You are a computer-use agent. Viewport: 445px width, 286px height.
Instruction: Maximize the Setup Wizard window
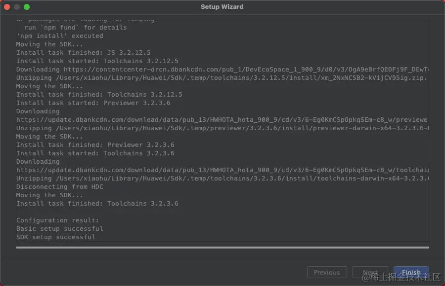click(27, 7)
